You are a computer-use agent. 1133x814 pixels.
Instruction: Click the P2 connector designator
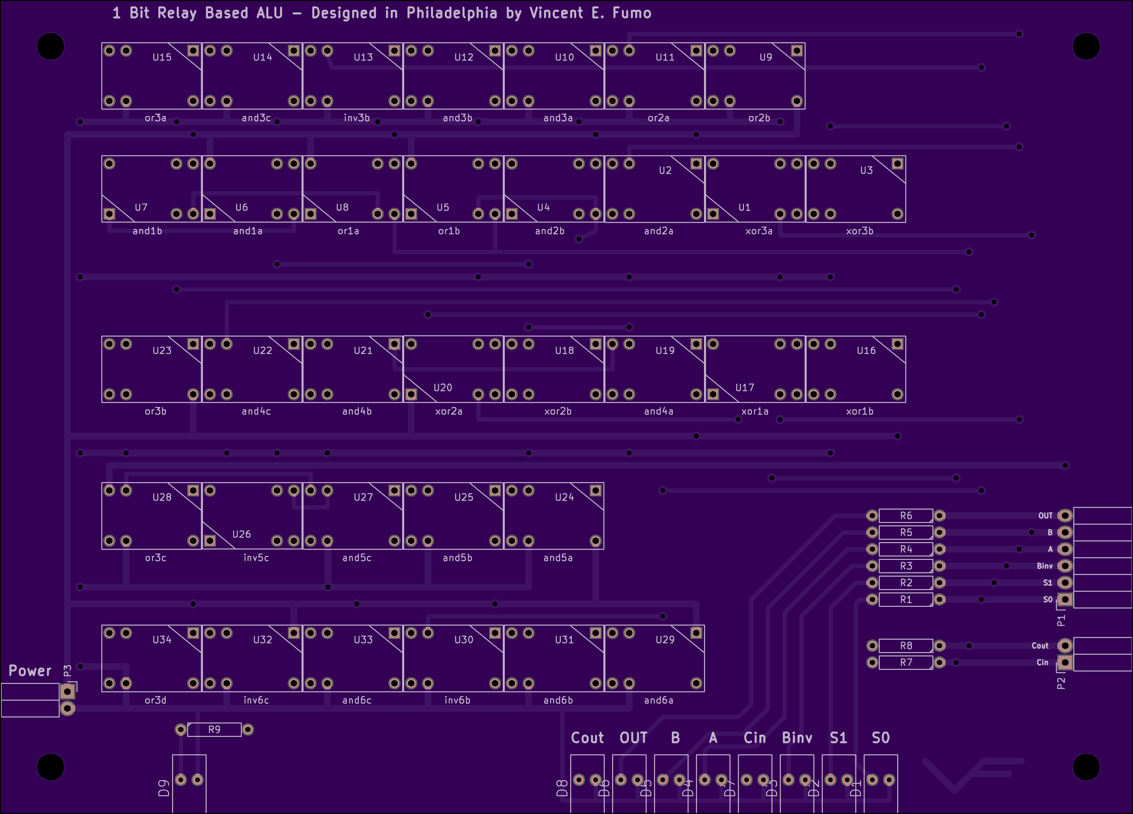[x=1062, y=684]
